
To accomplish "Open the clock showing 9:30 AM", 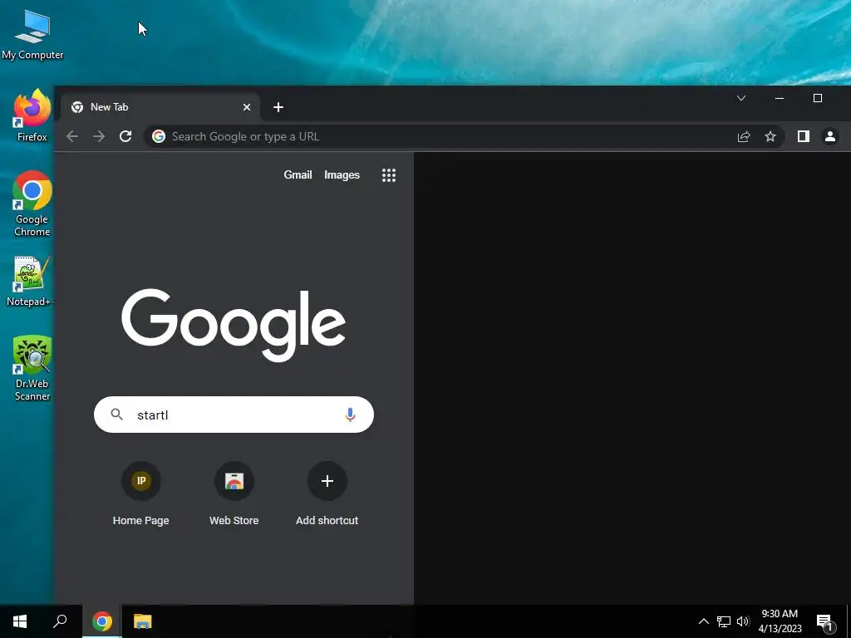I will [780, 621].
